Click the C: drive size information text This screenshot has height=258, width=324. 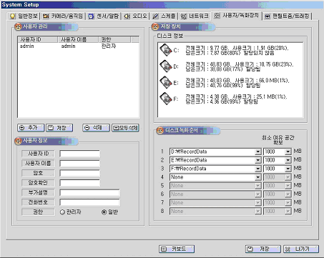point(237,51)
